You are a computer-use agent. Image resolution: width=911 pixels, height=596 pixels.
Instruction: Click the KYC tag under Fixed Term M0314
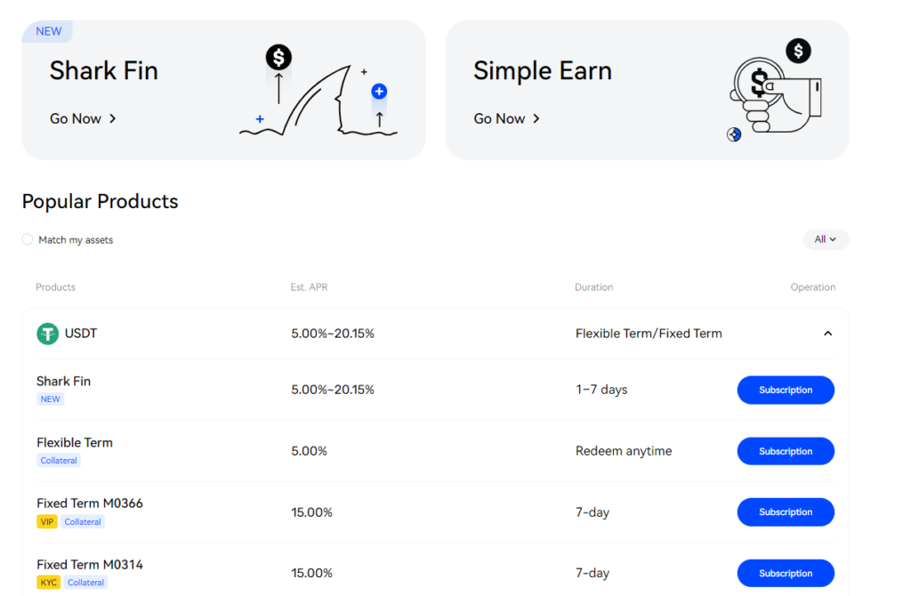coord(48,583)
